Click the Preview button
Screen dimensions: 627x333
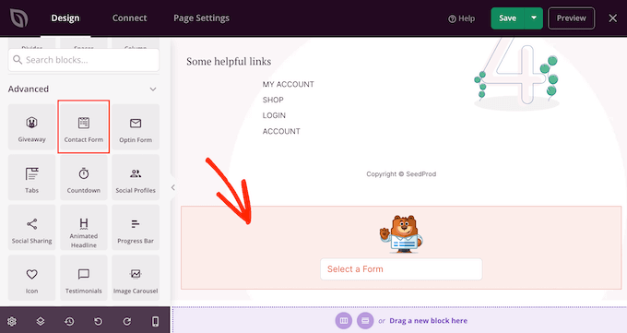pyautogui.click(x=571, y=18)
